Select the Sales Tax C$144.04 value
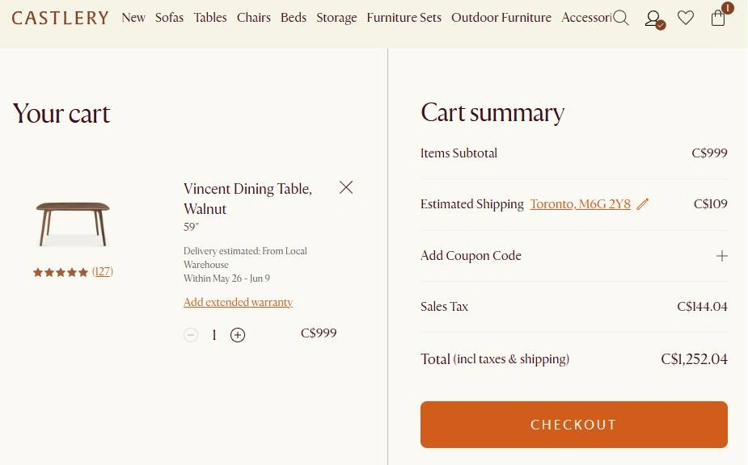The image size is (748, 465). tap(702, 306)
